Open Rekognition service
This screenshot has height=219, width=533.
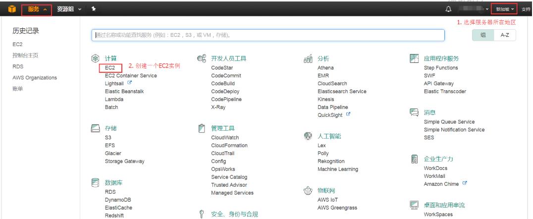[x=331, y=161]
